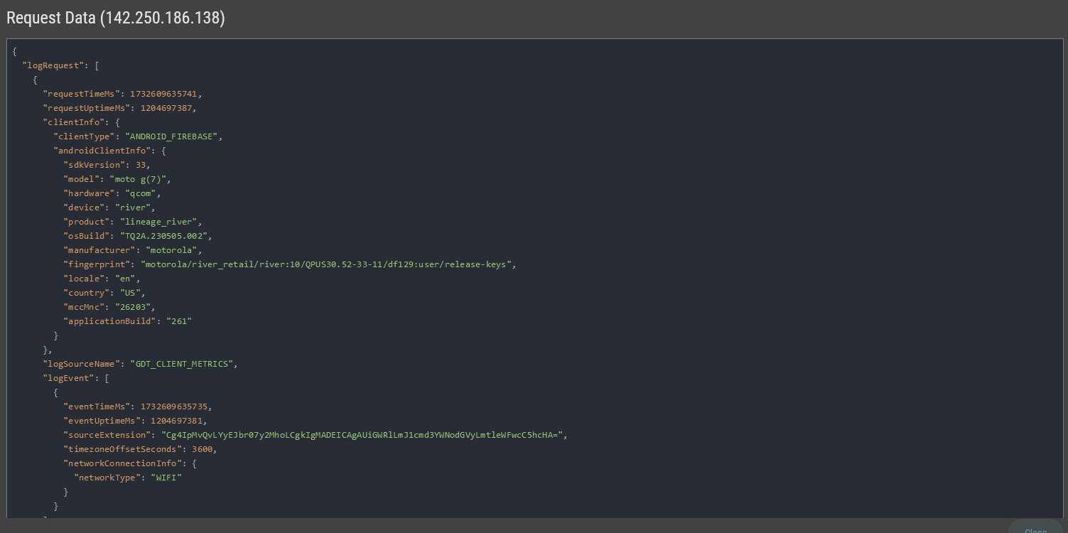Click the "WIFI" networkType value

pyautogui.click(x=166, y=478)
